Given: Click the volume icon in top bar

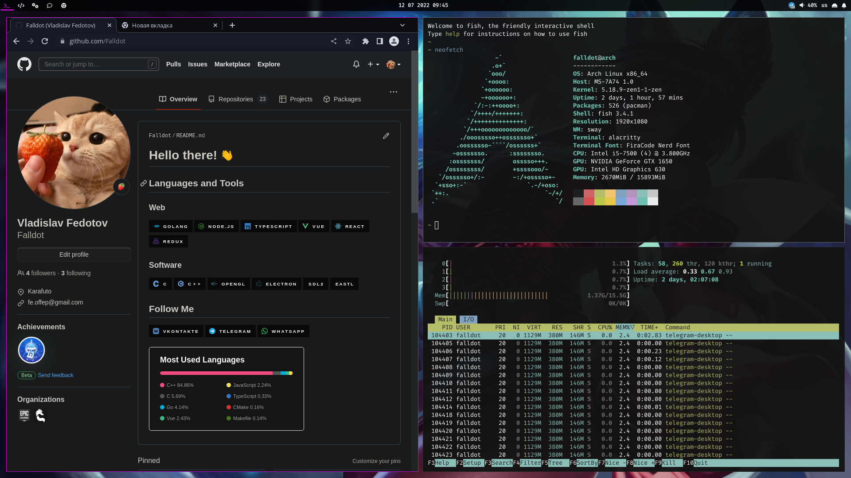Looking at the screenshot, I should [x=802, y=5].
